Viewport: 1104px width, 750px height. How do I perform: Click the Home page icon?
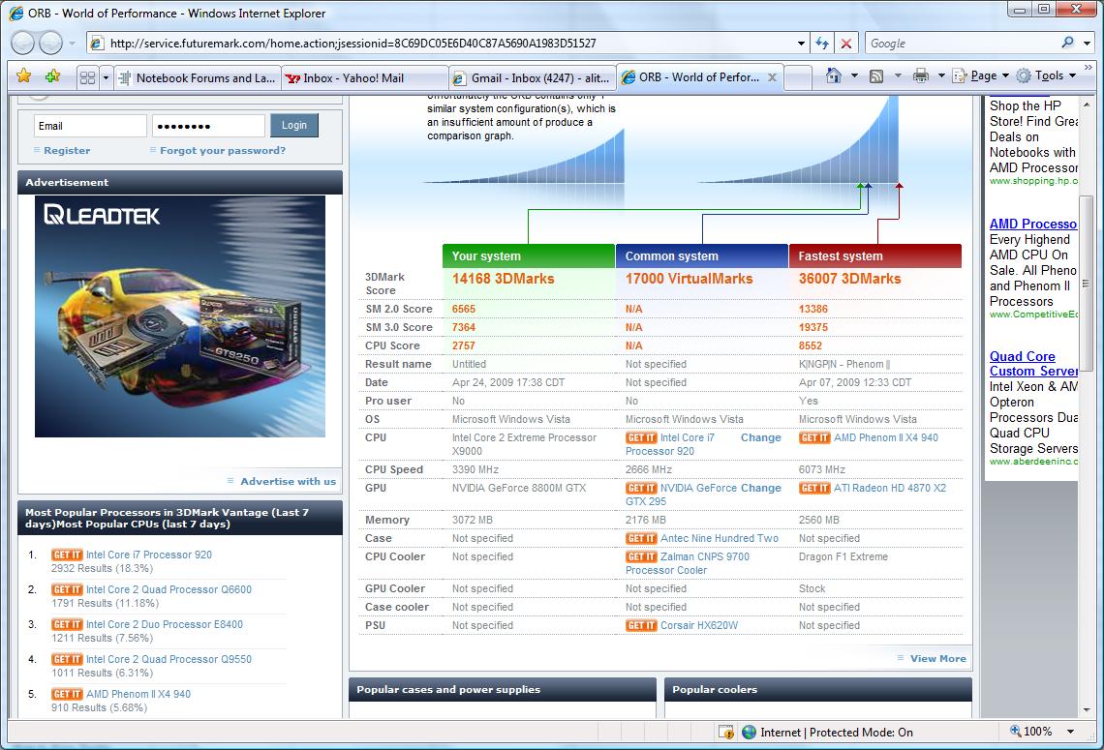tap(834, 76)
